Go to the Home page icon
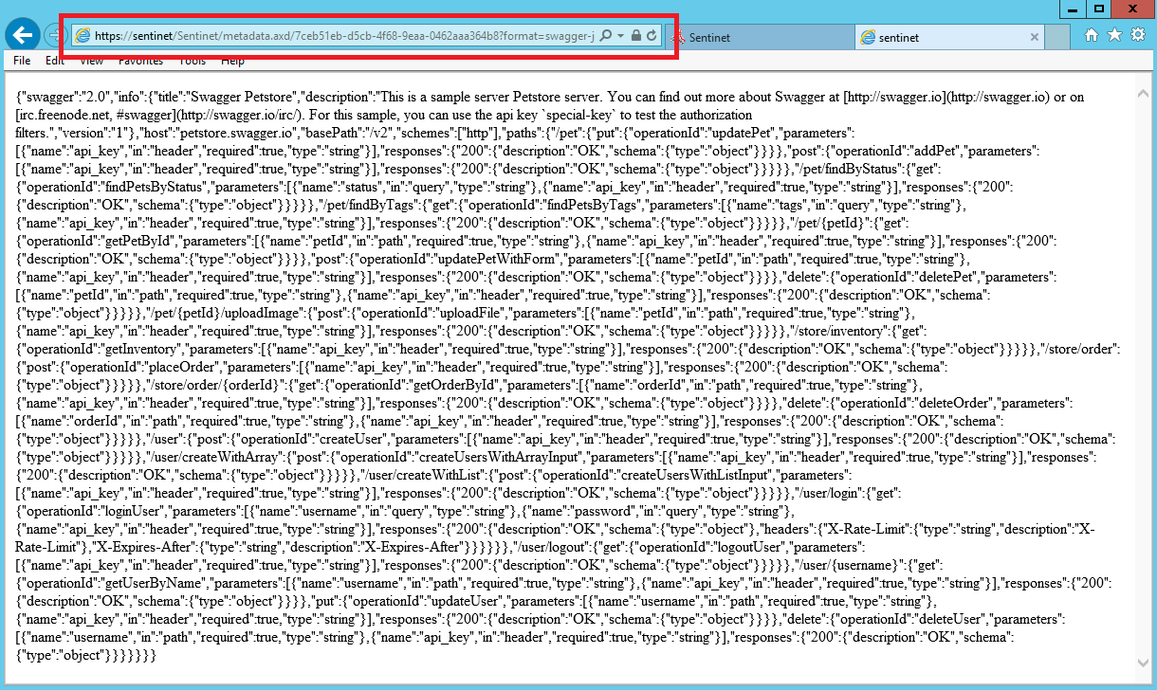Viewport: 1157px width, 690px height. [1092, 35]
